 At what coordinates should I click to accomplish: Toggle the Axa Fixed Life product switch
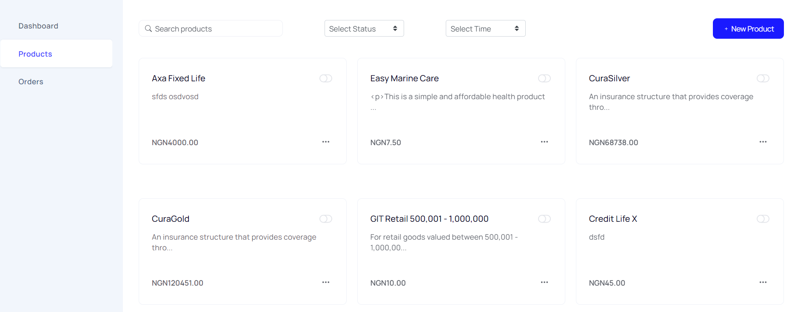click(x=326, y=78)
